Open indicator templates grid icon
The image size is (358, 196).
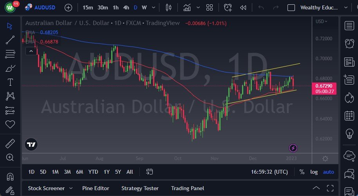(x=210, y=8)
